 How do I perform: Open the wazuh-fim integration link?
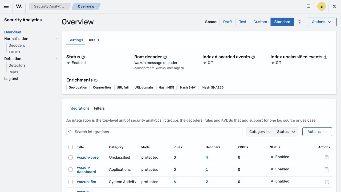pyautogui.click(x=87, y=182)
